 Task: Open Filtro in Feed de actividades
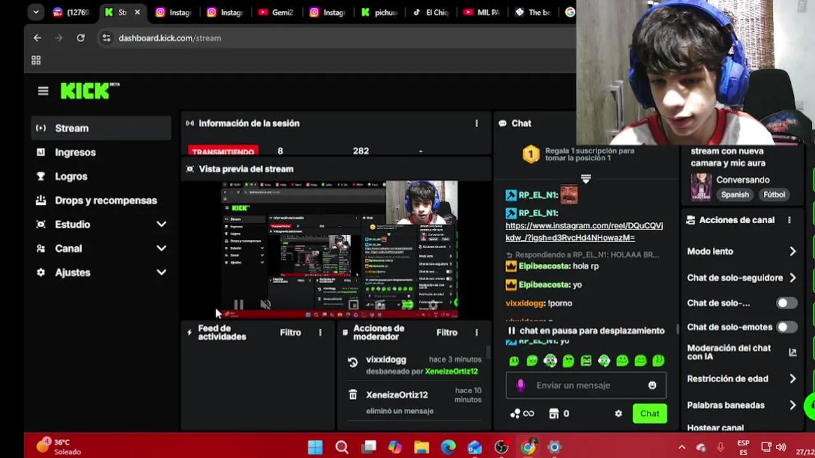point(290,332)
